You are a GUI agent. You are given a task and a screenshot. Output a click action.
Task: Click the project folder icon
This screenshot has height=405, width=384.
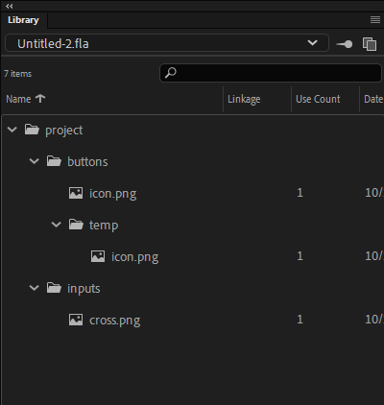pyautogui.click(x=32, y=130)
